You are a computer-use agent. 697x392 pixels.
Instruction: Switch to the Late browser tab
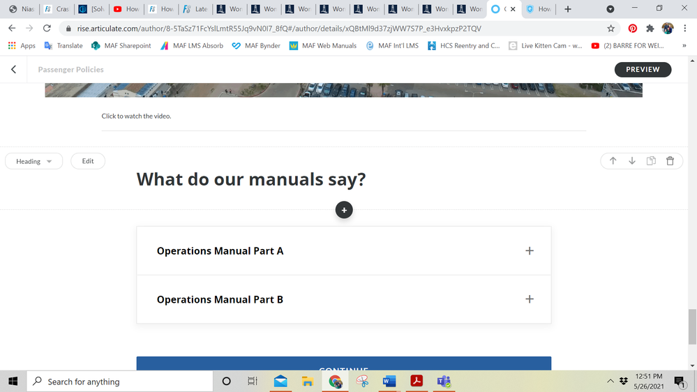coord(195,9)
